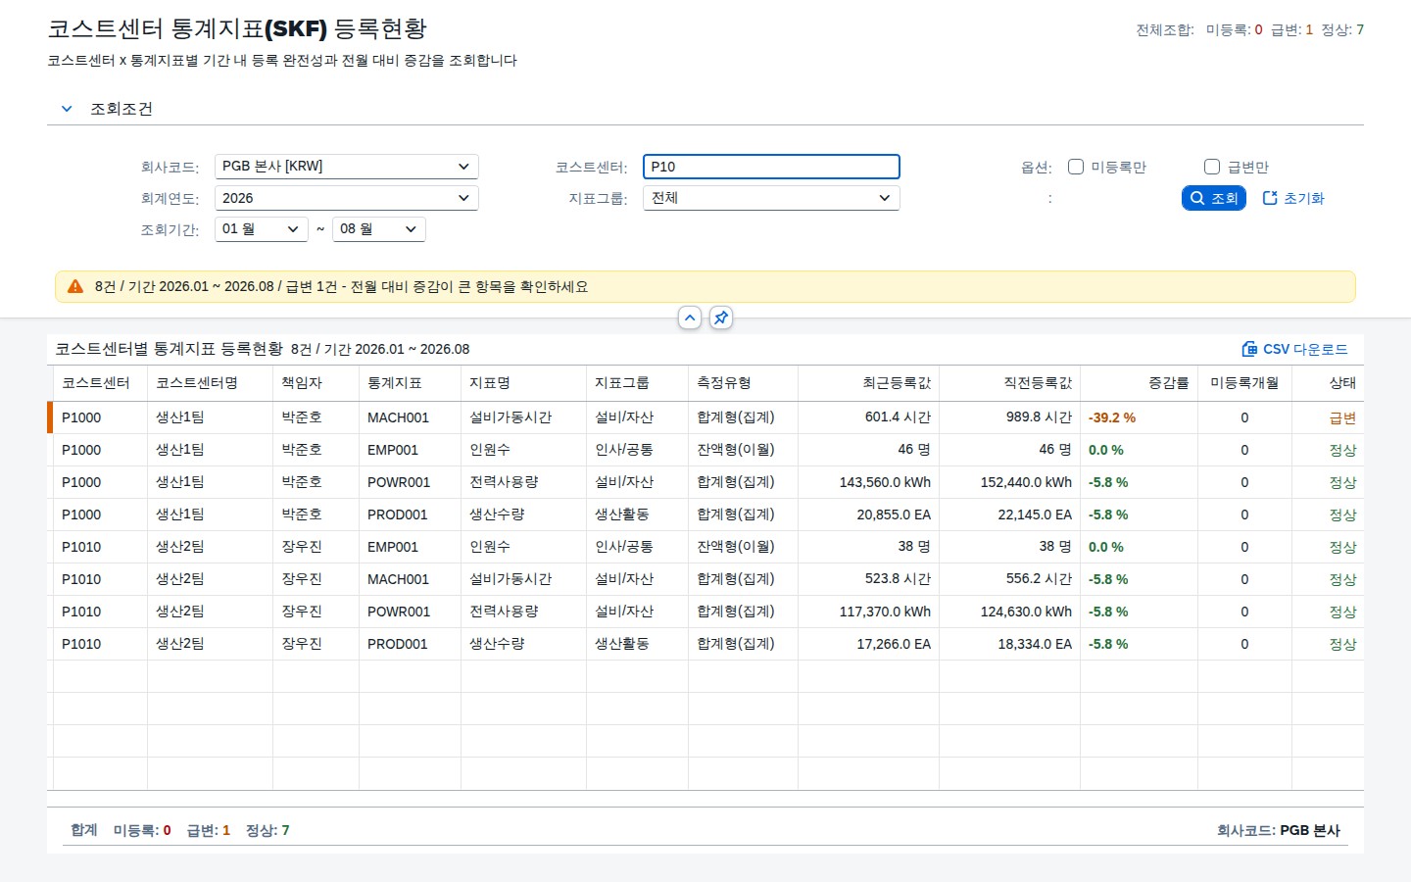This screenshot has height=882, width=1411.
Task: Collapse the 조회조건 section chevron
Action: coord(67,109)
